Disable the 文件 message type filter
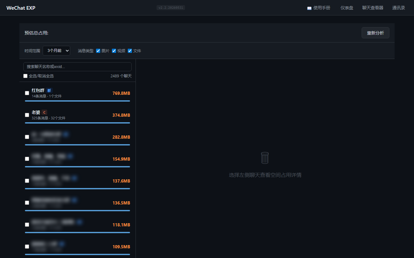 coord(130,51)
